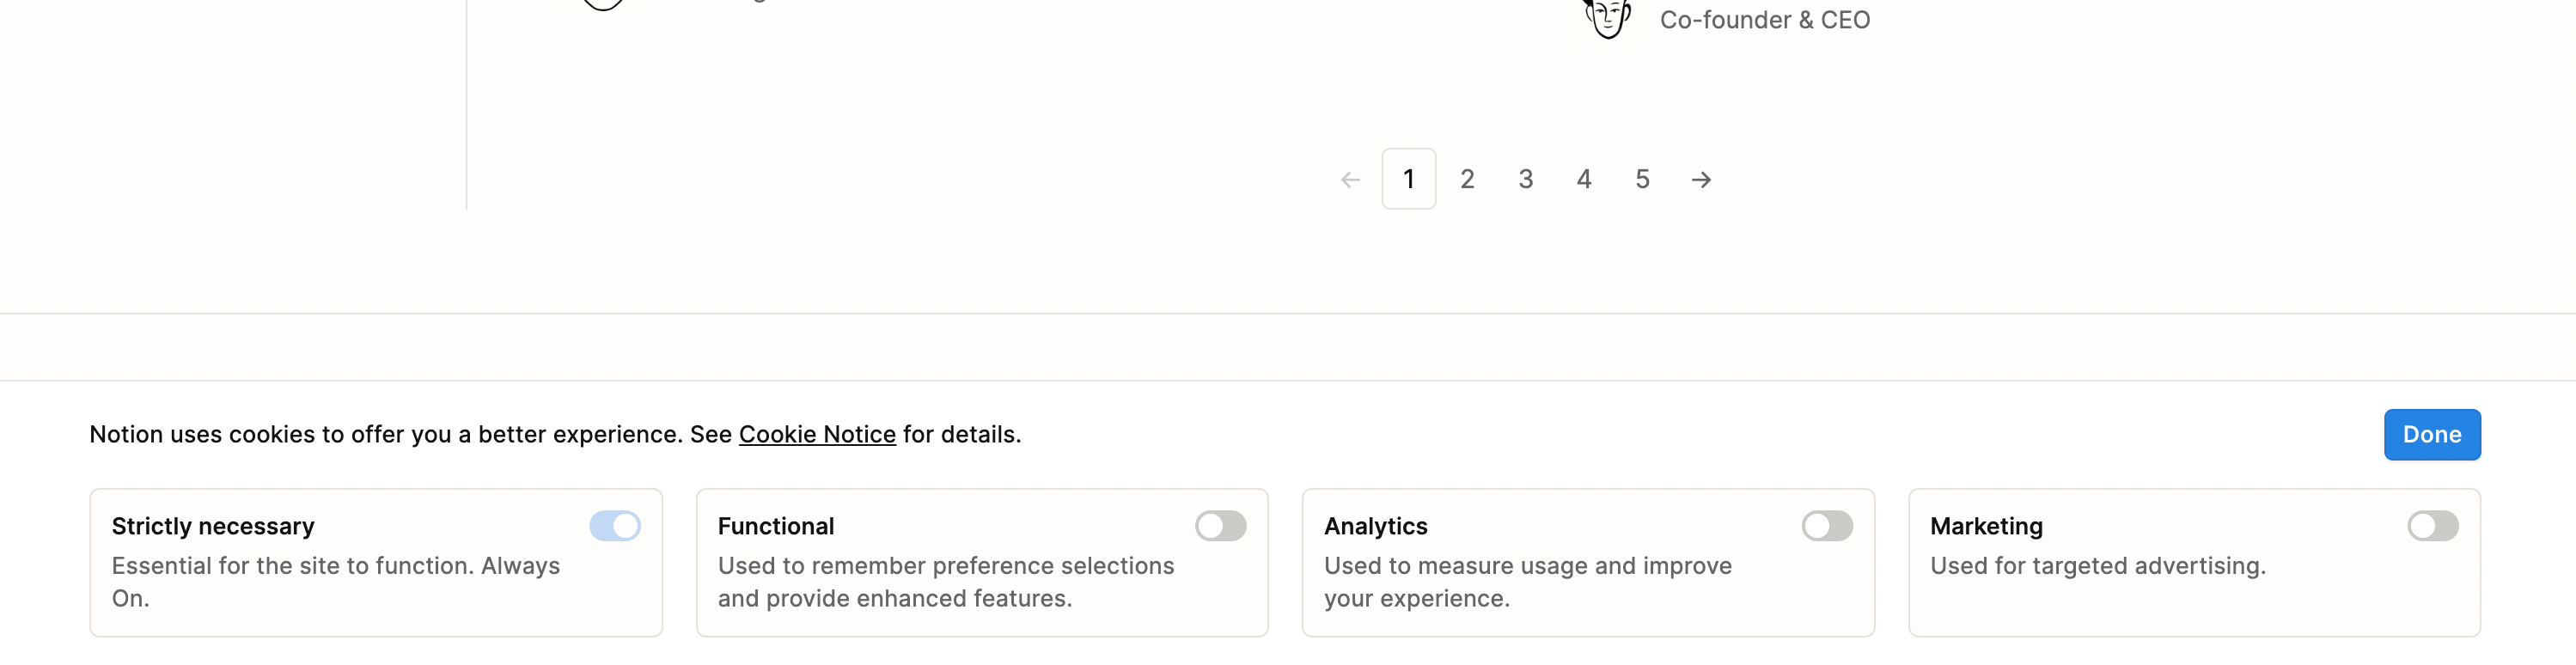Screen dimensions: 2576x665
Task: Click the previous page left arrow
Action: 1350,180
